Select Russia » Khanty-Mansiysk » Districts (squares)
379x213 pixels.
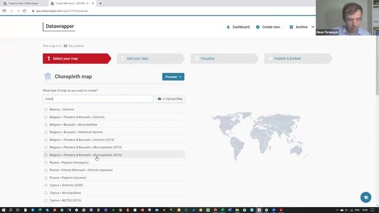pyautogui.click(x=46, y=170)
